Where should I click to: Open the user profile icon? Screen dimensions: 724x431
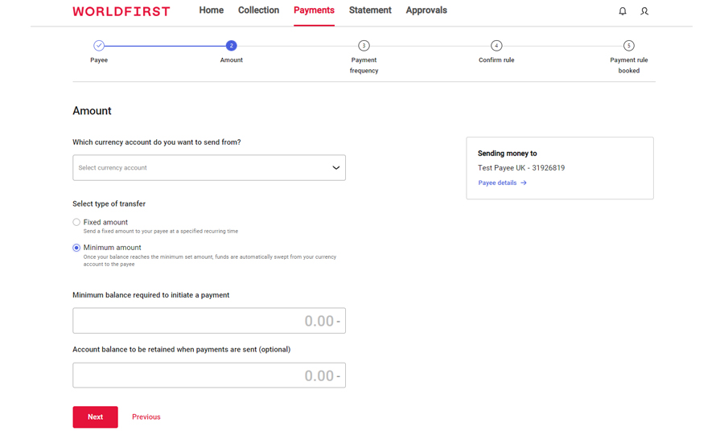[x=644, y=11]
